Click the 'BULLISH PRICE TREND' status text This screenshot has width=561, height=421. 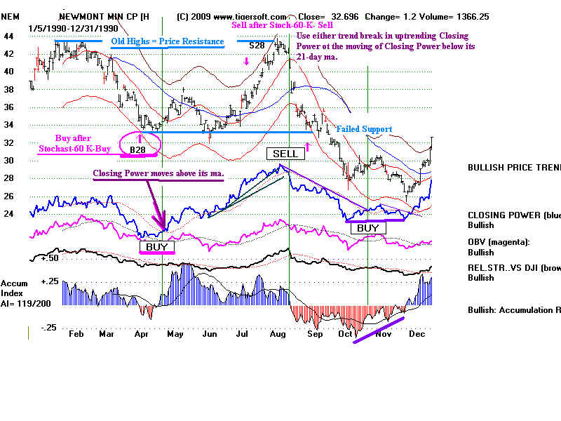(x=513, y=167)
